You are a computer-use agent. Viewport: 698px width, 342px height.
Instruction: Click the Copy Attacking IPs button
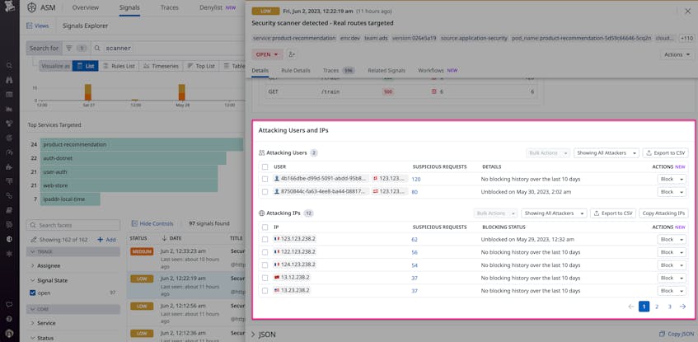pyautogui.click(x=663, y=213)
